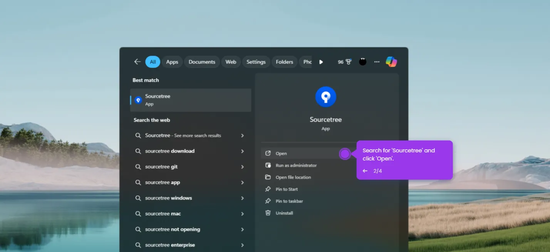Switch to the Folders filter tab
Viewport: 550px width, 252px height.
pyautogui.click(x=285, y=62)
